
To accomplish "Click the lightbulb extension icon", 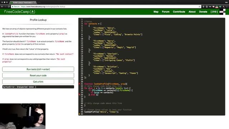I will 203,6.
